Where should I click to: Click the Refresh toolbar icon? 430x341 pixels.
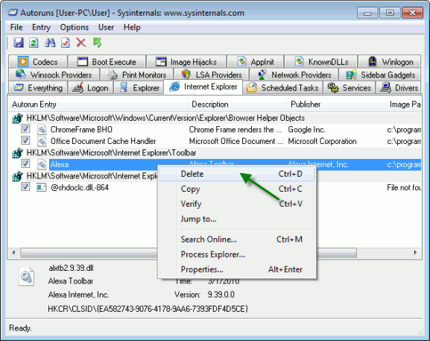point(34,43)
